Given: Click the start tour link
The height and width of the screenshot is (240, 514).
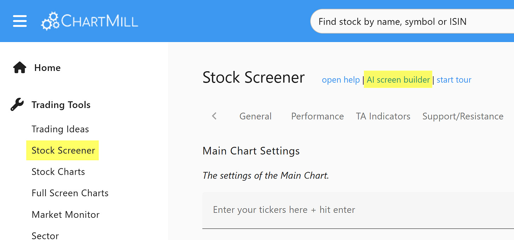Looking at the screenshot, I should pyautogui.click(x=454, y=80).
